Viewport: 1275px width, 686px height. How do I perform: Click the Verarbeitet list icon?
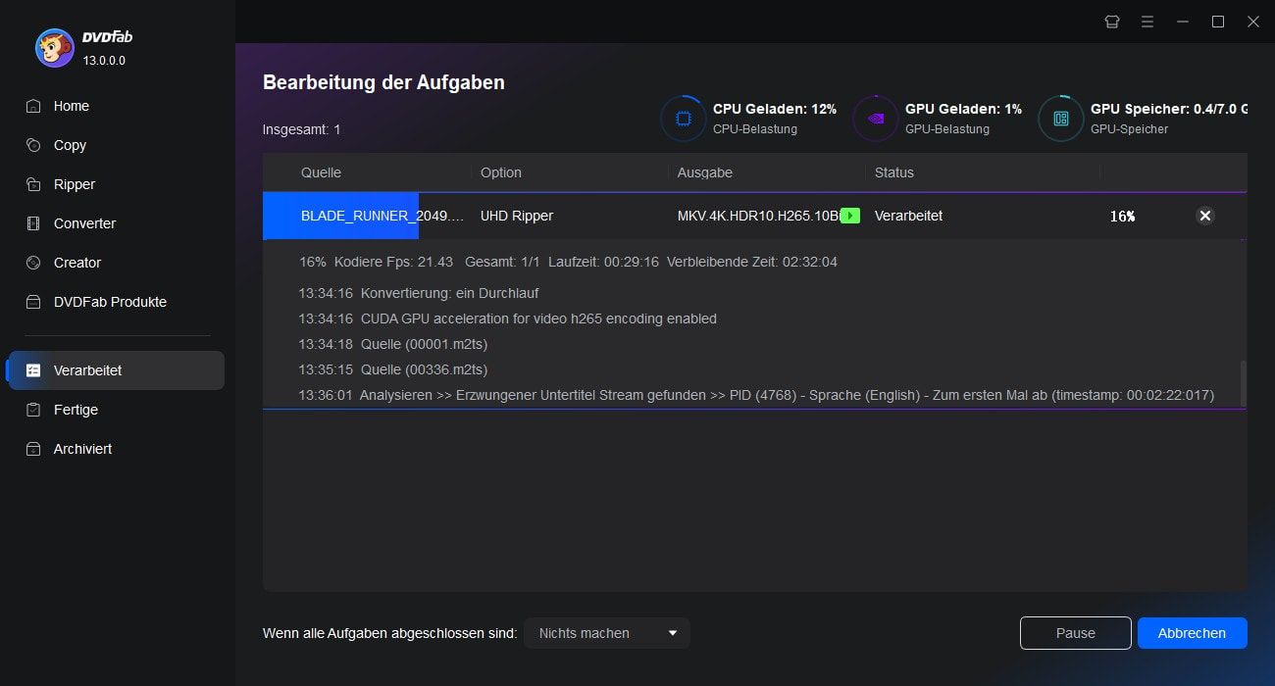[33, 370]
